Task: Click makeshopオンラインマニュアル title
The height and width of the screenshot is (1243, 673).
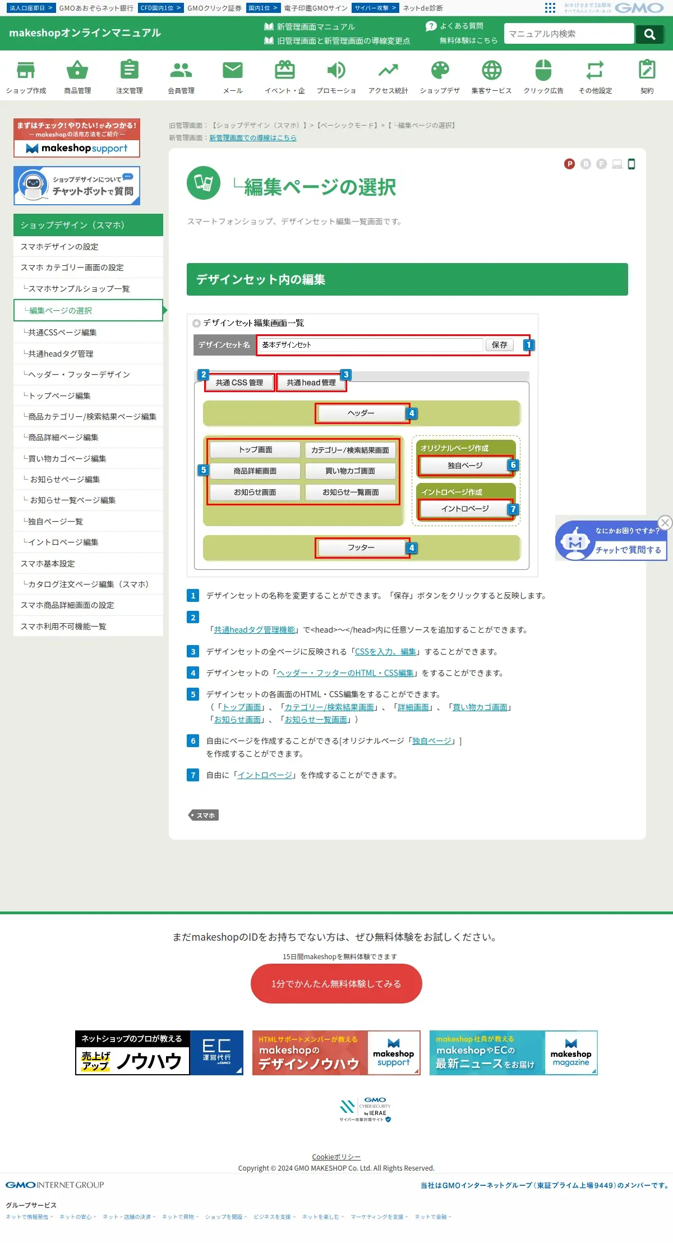Action: click(85, 33)
